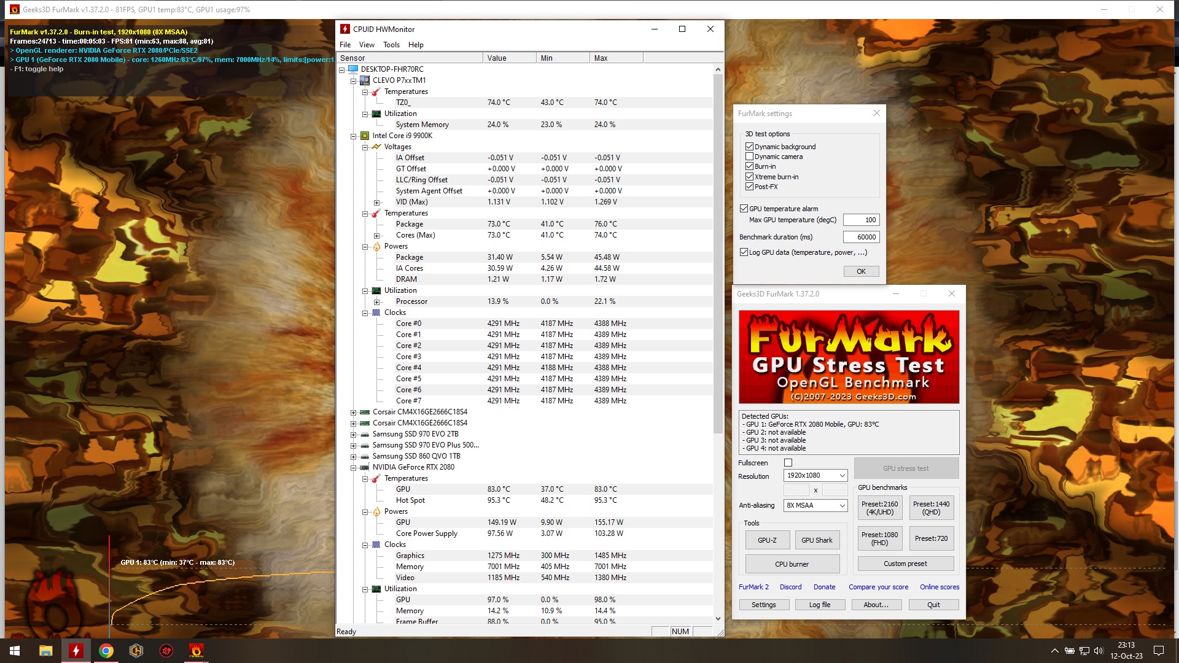Click the Max GPU temperature input field
The width and height of the screenshot is (1179, 663).
pyautogui.click(x=861, y=220)
